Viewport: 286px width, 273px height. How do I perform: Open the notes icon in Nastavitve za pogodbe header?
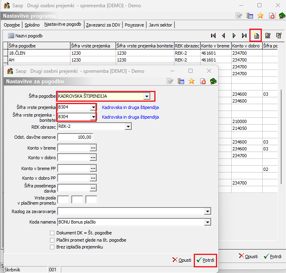pos(170,81)
